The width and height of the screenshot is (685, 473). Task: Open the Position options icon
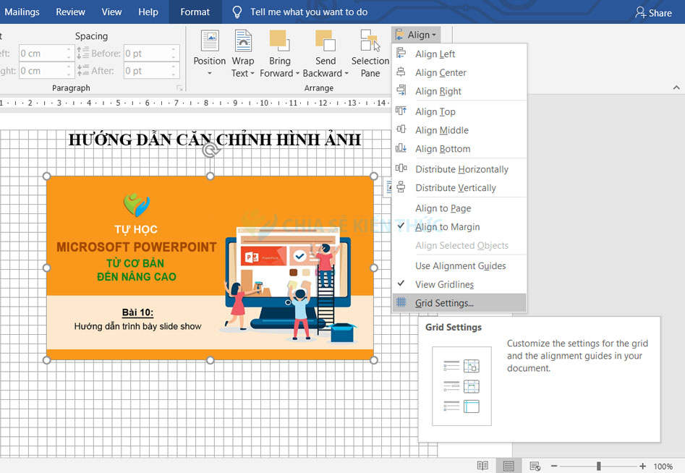(x=209, y=41)
